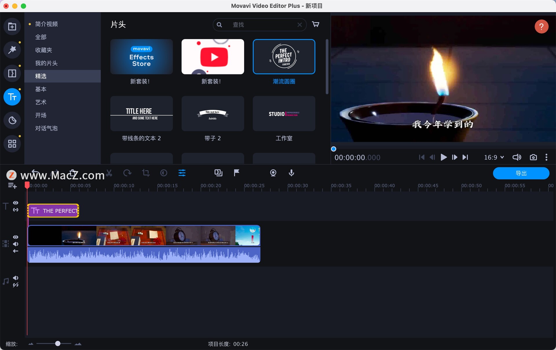Toggle title track visibility eye

[16, 203]
